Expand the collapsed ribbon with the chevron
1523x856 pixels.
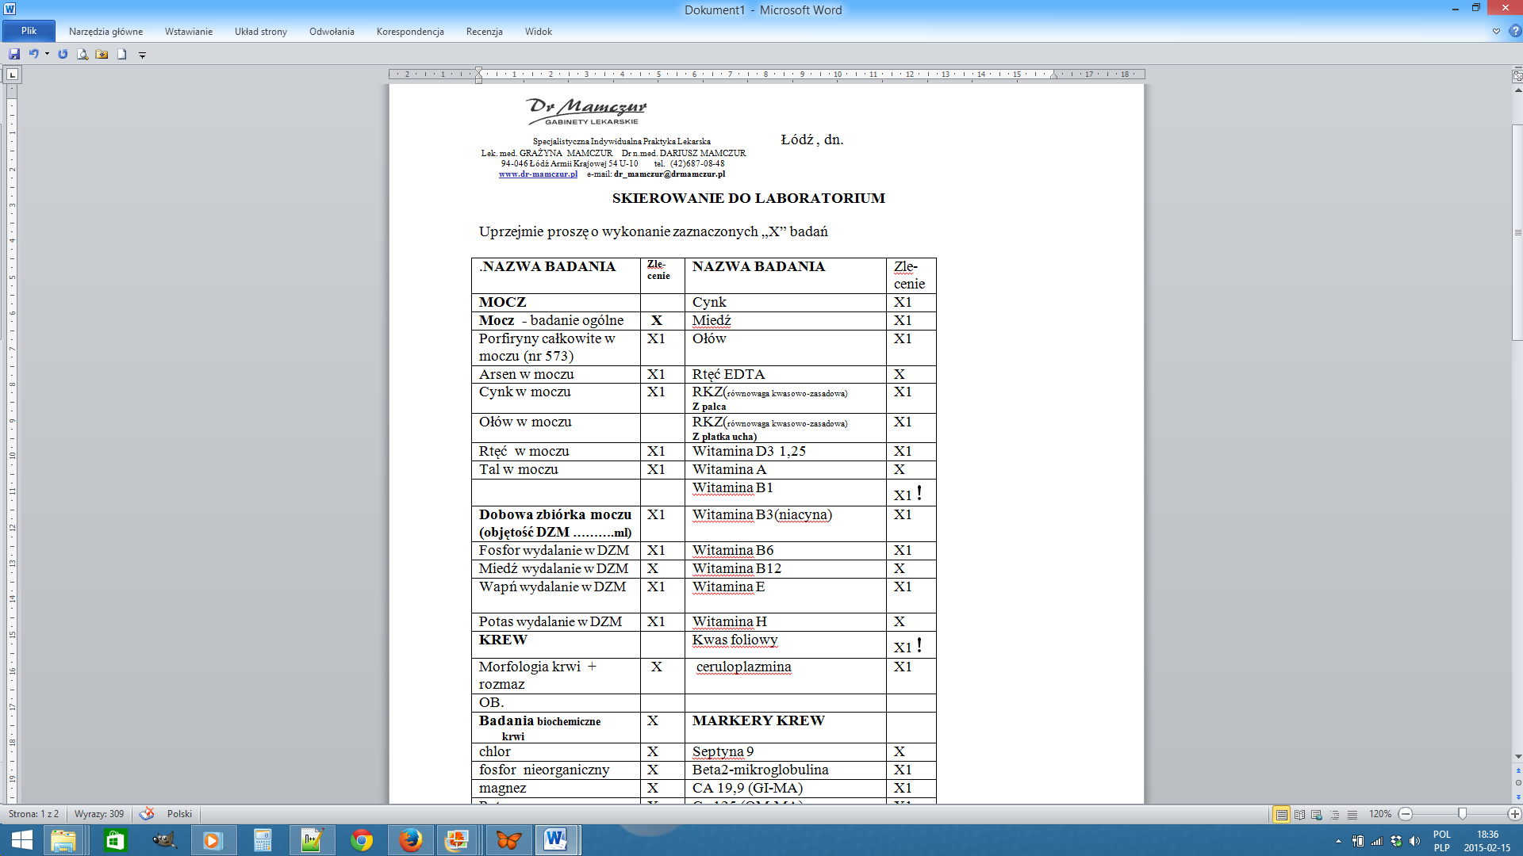[x=1496, y=32]
